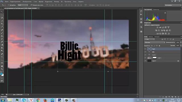Image resolution: width=182 pixels, height=102 pixels.
Task: Open the fill slider dropdown arrow
Action: 181,46
